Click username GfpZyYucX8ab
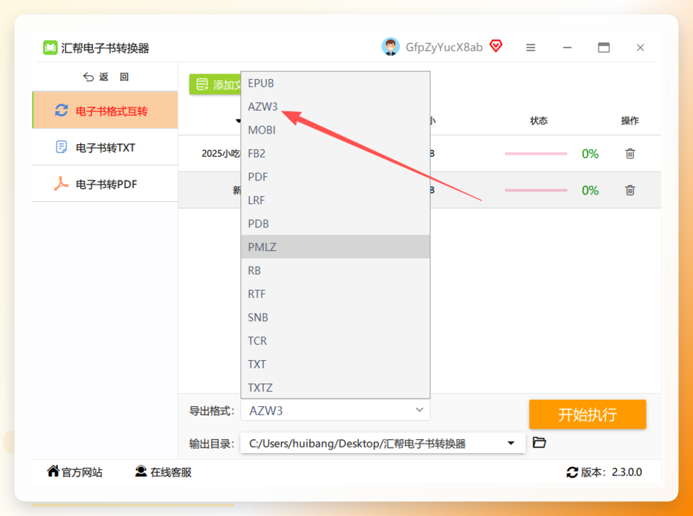693x516 pixels. tap(444, 48)
